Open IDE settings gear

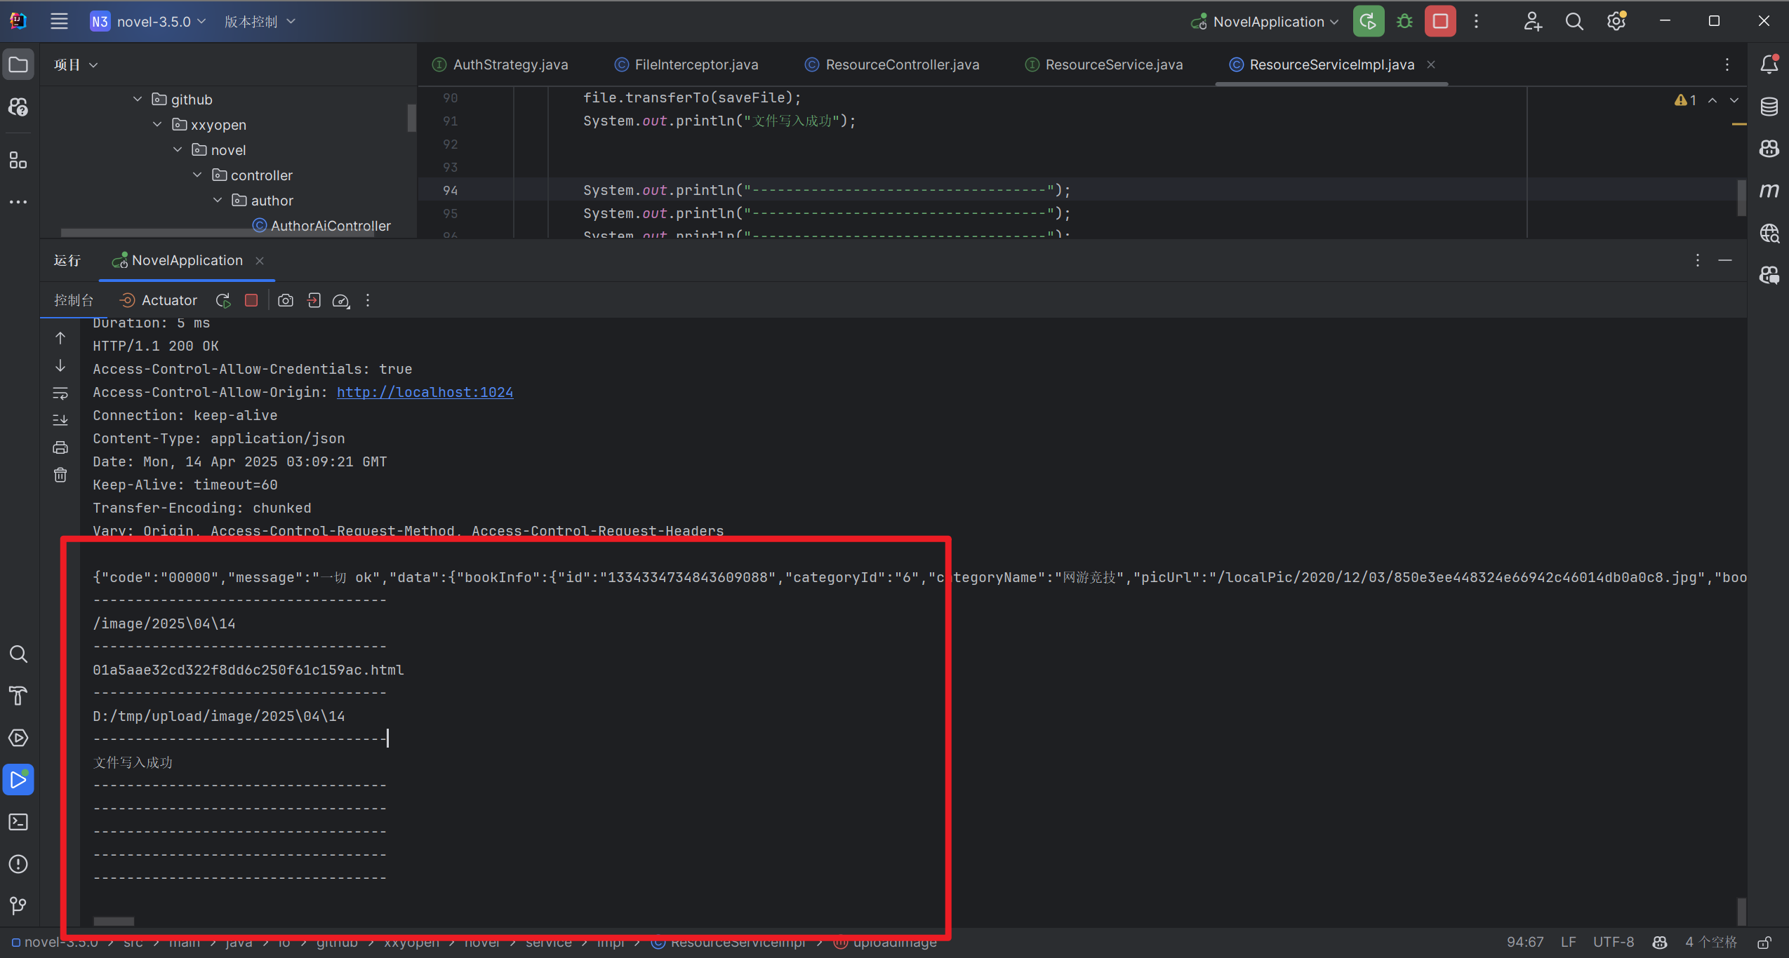[1616, 22]
